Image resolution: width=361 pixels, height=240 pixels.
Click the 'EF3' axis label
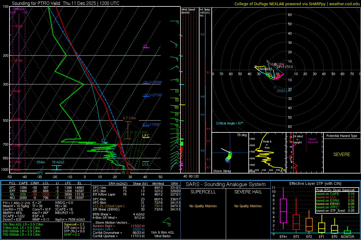[296, 237]
